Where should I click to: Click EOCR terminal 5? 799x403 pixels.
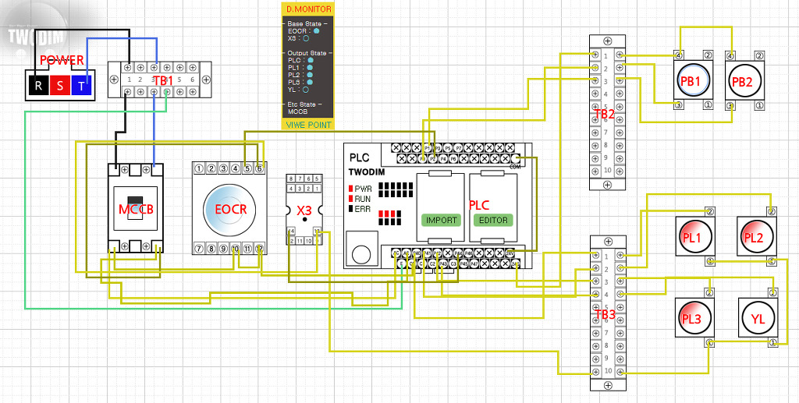pyautogui.click(x=247, y=168)
